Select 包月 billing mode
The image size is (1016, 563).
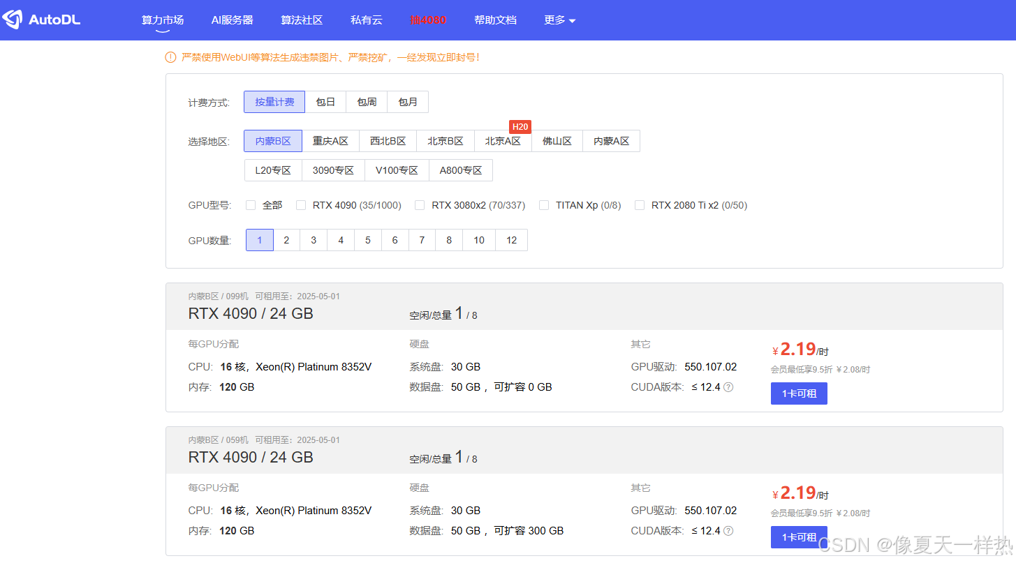coord(408,102)
